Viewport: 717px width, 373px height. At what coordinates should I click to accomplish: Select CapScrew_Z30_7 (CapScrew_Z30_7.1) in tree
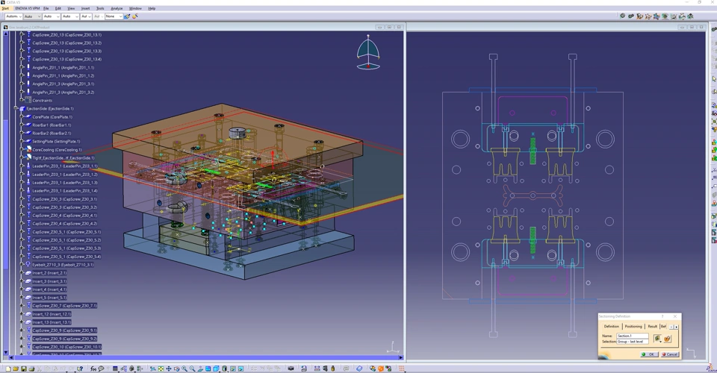[64, 306]
